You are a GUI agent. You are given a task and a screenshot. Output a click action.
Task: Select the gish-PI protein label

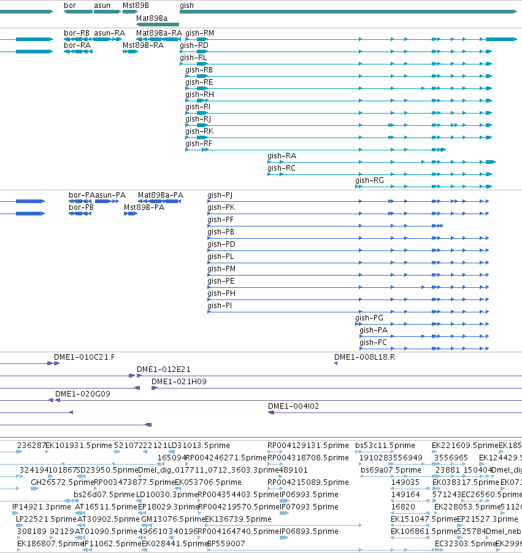click(x=220, y=306)
